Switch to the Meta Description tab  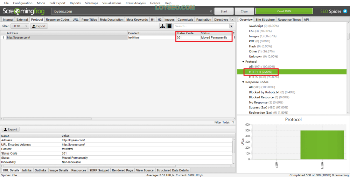pyautogui.click(x=112, y=20)
